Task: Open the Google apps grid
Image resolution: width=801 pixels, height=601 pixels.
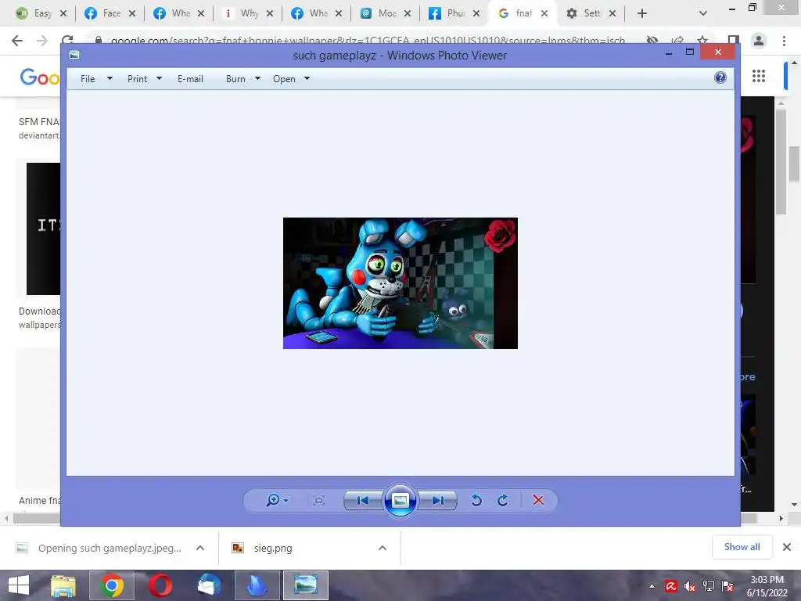Action: click(759, 76)
